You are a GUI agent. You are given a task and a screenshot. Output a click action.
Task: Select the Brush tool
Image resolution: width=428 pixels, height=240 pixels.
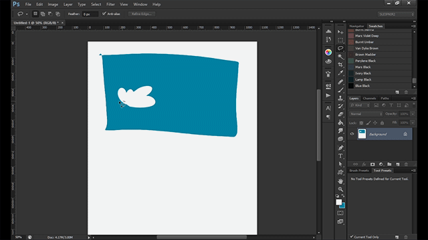tap(340, 90)
